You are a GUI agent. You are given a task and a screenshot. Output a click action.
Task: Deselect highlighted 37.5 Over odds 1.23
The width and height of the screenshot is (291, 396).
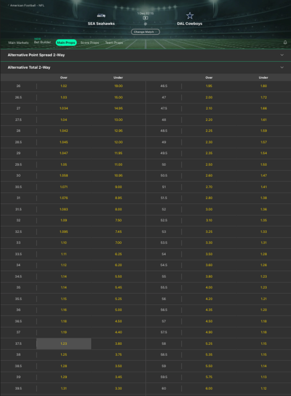[x=64, y=344]
